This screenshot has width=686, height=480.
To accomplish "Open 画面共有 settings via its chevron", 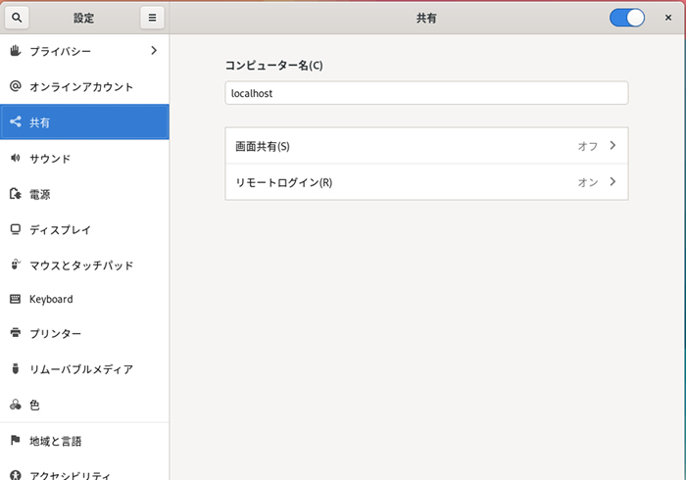I will click(x=612, y=146).
